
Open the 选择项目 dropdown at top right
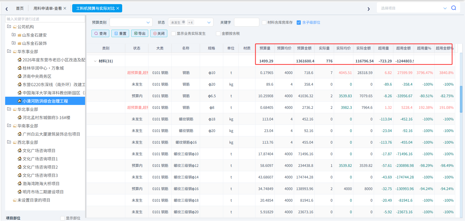click(414, 8)
